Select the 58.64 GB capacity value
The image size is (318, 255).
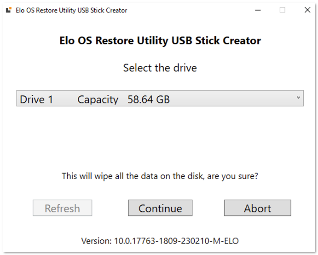149,99
